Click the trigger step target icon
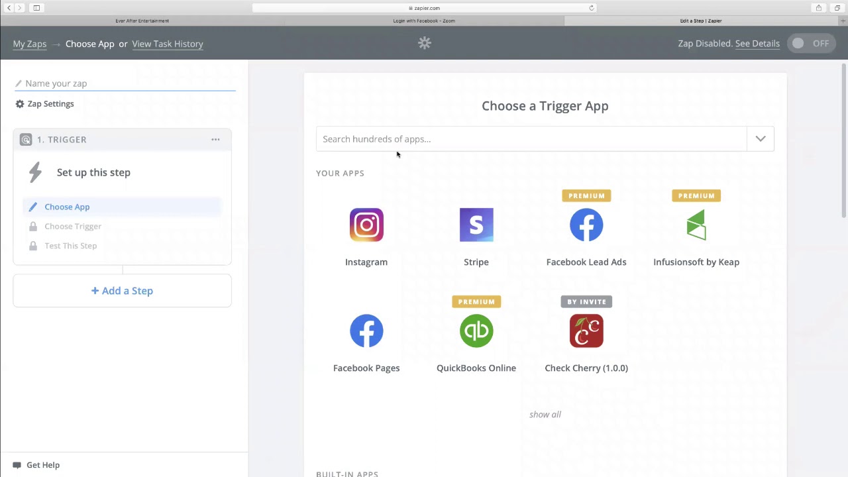848x477 pixels. point(26,140)
